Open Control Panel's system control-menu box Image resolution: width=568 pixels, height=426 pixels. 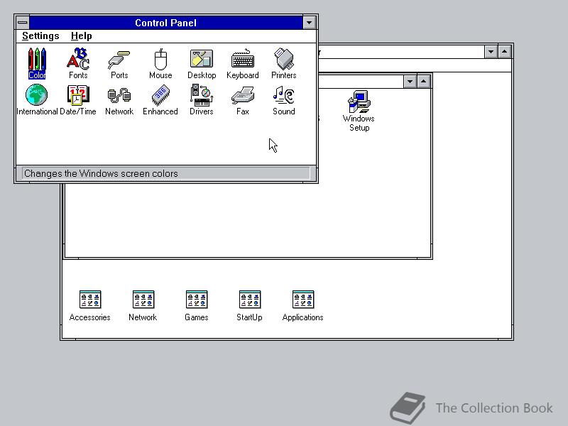pyautogui.click(x=23, y=23)
